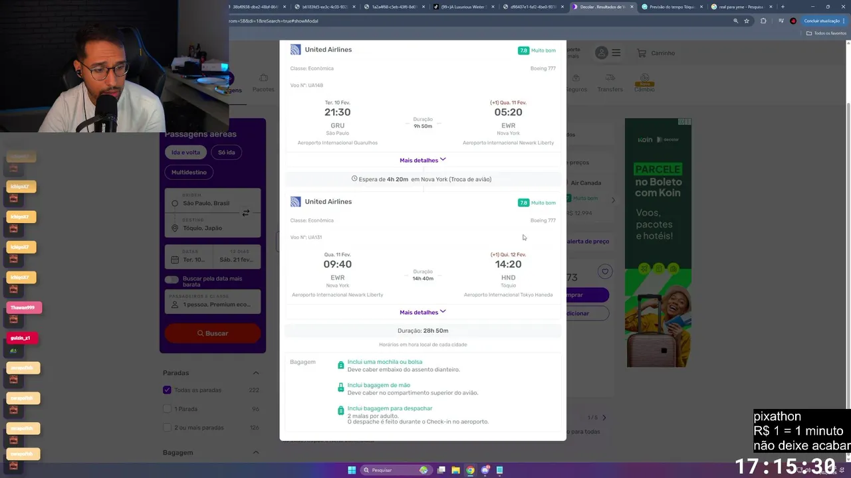Open the Windows Start menu
Image resolution: width=851 pixels, height=478 pixels.
(352, 470)
